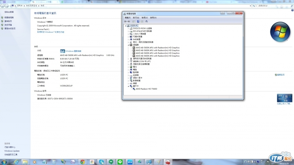
Task: Open 行動作業中心 Action Center link
Action: 10,147
